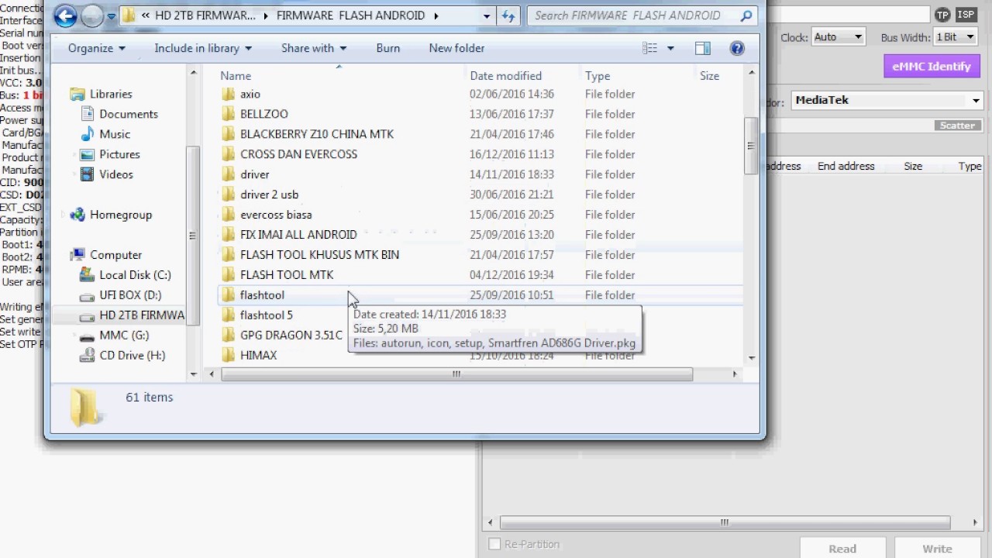This screenshot has height=558, width=992.
Task: Sort by the Date modified column header
Action: click(505, 76)
